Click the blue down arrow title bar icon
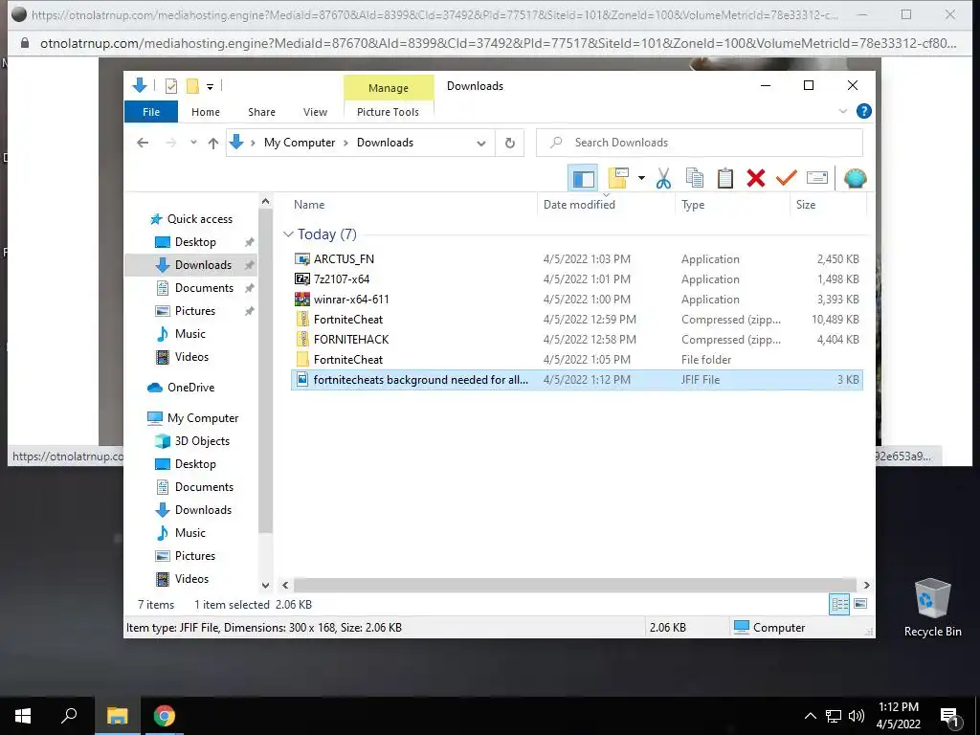 click(x=140, y=85)
